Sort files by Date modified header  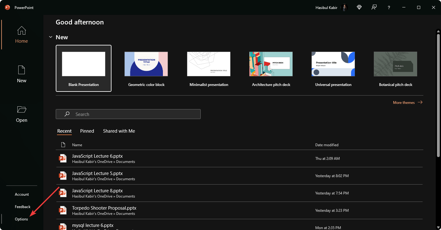pos(327,145)
